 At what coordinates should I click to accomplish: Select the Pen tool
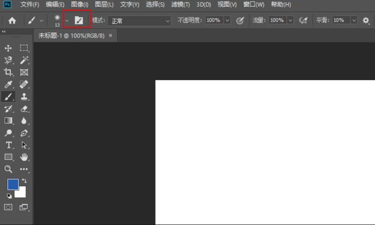coord(24,133)
